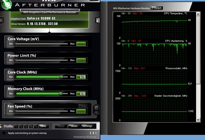Click the version number 2.3.1
Viewport: 205px width, 140px height.
(x=93, y=133)
